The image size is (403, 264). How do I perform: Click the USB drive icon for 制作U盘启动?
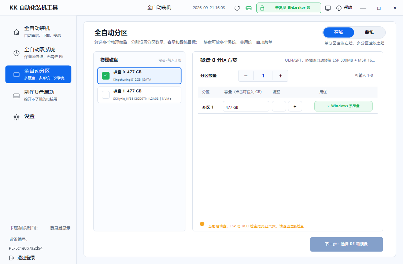[x=16, y=96]
